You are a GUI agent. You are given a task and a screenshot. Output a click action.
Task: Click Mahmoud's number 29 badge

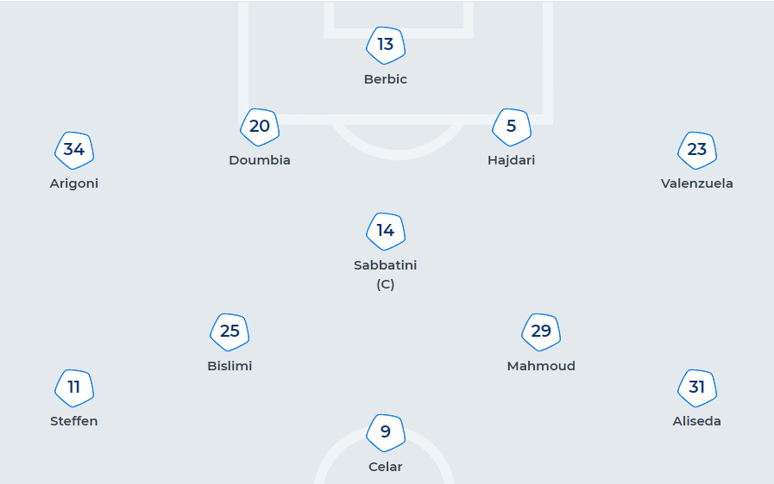541,332
